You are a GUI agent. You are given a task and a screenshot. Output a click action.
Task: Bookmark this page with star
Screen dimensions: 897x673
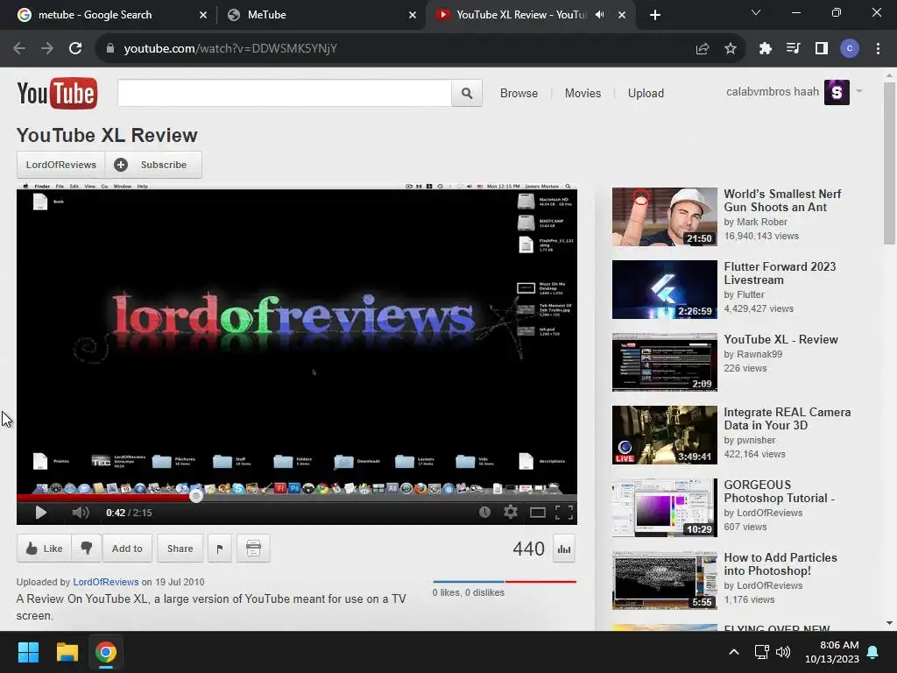click(x=730, y=49)
